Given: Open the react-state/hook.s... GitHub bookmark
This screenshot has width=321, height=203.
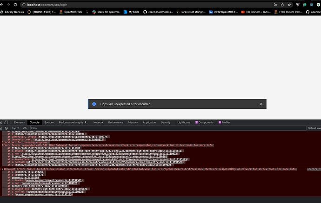Looking at the screenshot, I should coord(158,12).
